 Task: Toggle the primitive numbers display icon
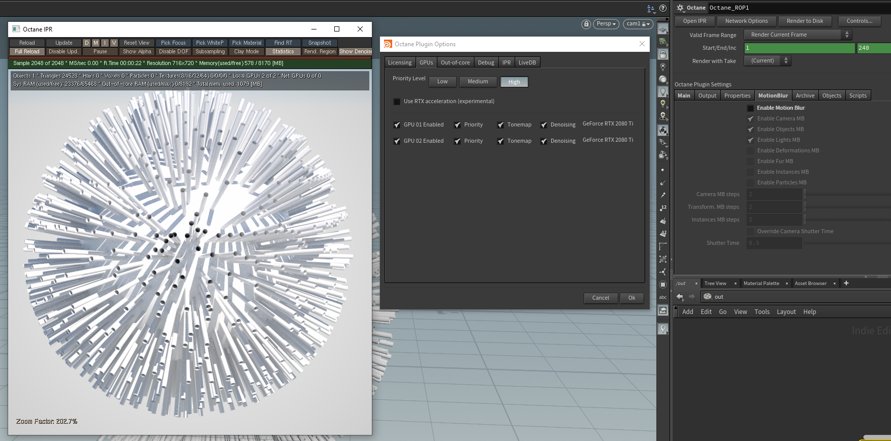[x=663, y=234]
